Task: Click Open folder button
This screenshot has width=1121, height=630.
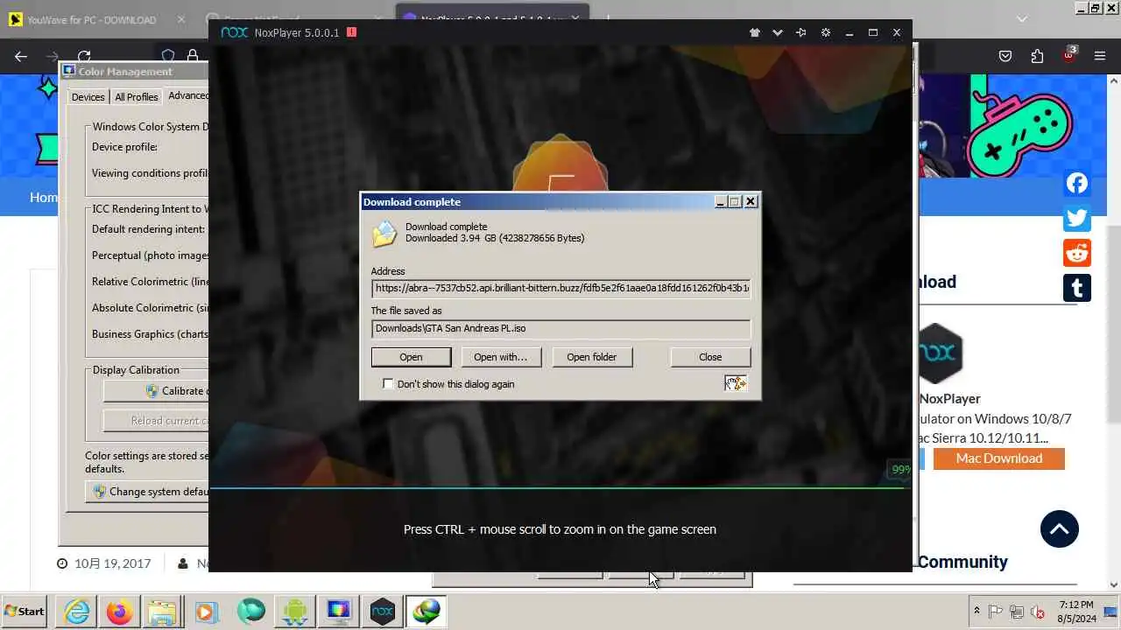Action: 591,357
